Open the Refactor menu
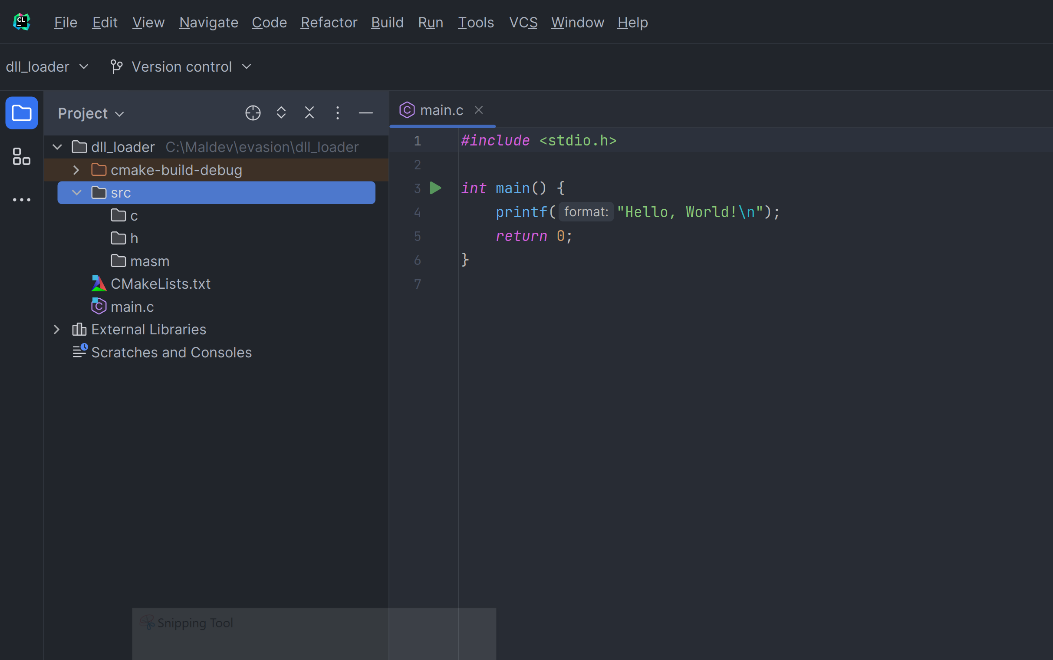Viewport: 1053px width, 660px height. pos(329,22)
